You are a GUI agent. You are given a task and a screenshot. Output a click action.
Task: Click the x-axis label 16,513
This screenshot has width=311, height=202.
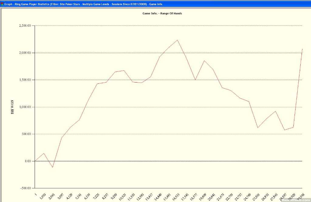[176, 197]
